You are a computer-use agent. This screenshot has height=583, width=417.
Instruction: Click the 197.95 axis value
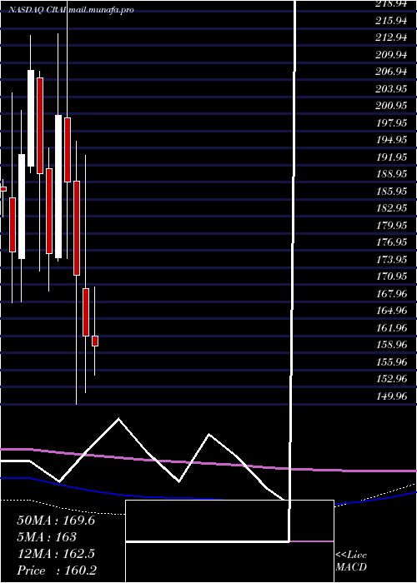391,122
